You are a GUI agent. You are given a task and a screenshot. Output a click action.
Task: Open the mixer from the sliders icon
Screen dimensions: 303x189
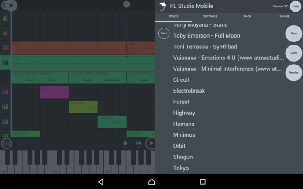(6, 143)
